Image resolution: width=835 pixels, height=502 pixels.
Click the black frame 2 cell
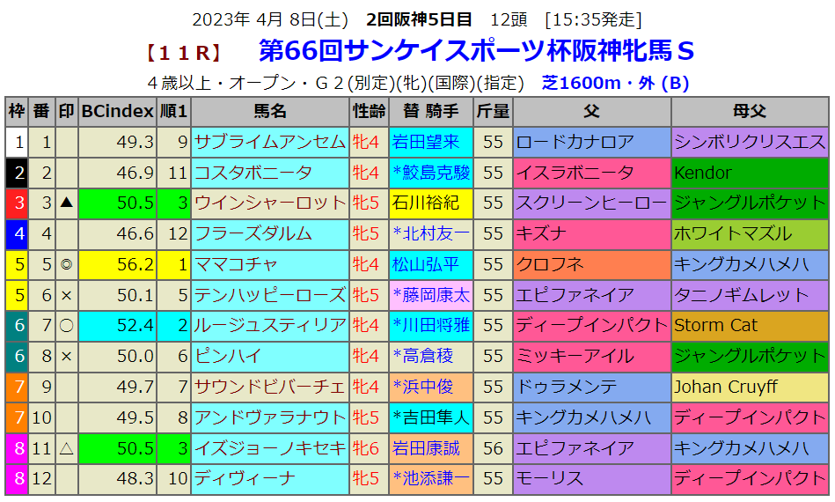pos(18,173)
